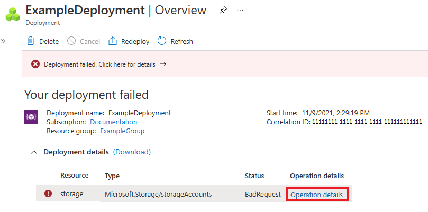The width and height of the screenshot is (428, 212).
Task: Open the ExampleGroup resource group link
Action: point(122,131)
